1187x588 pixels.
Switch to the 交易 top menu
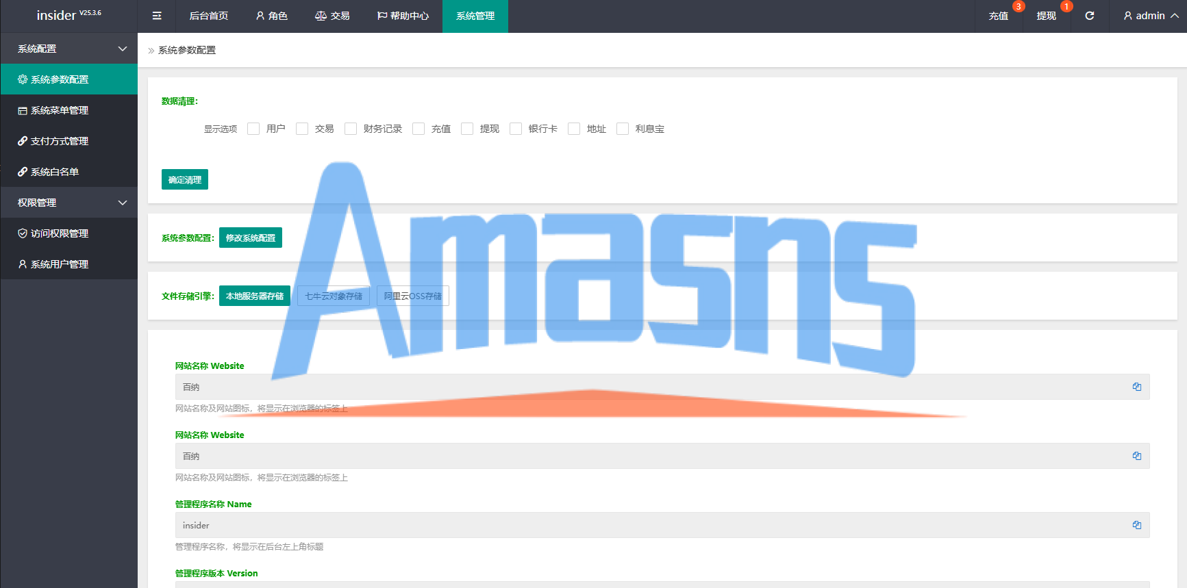pyautogui.click(x=332, y=16)
